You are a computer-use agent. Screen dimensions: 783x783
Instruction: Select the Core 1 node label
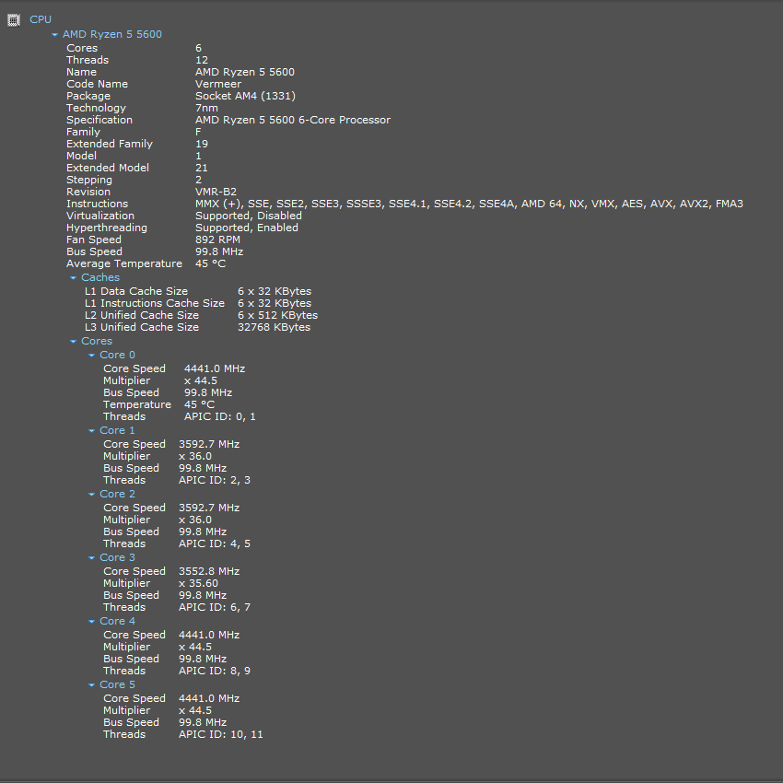point(117,430)
